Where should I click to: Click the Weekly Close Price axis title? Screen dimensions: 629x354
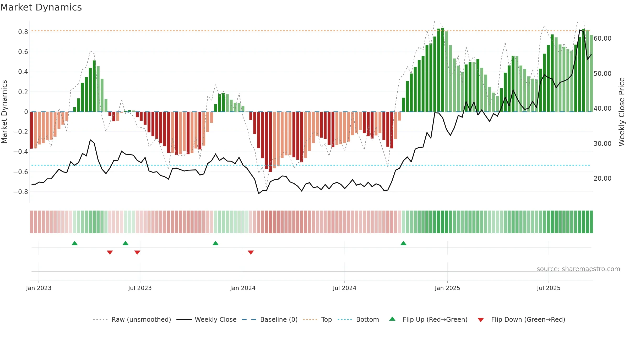click(622, 112)
